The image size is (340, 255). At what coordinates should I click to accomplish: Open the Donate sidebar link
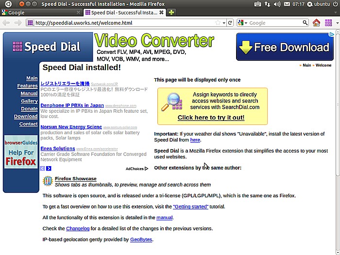(x=29, y=109)
